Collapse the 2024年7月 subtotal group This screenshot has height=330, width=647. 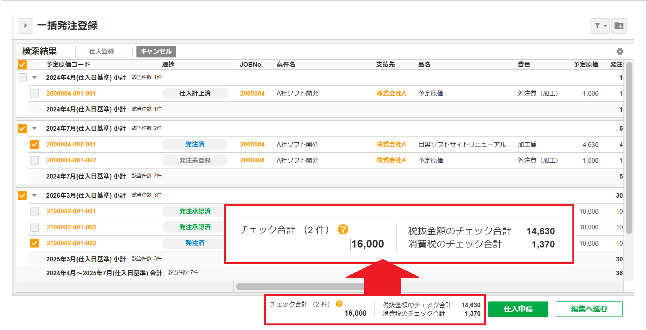(34, 128)
